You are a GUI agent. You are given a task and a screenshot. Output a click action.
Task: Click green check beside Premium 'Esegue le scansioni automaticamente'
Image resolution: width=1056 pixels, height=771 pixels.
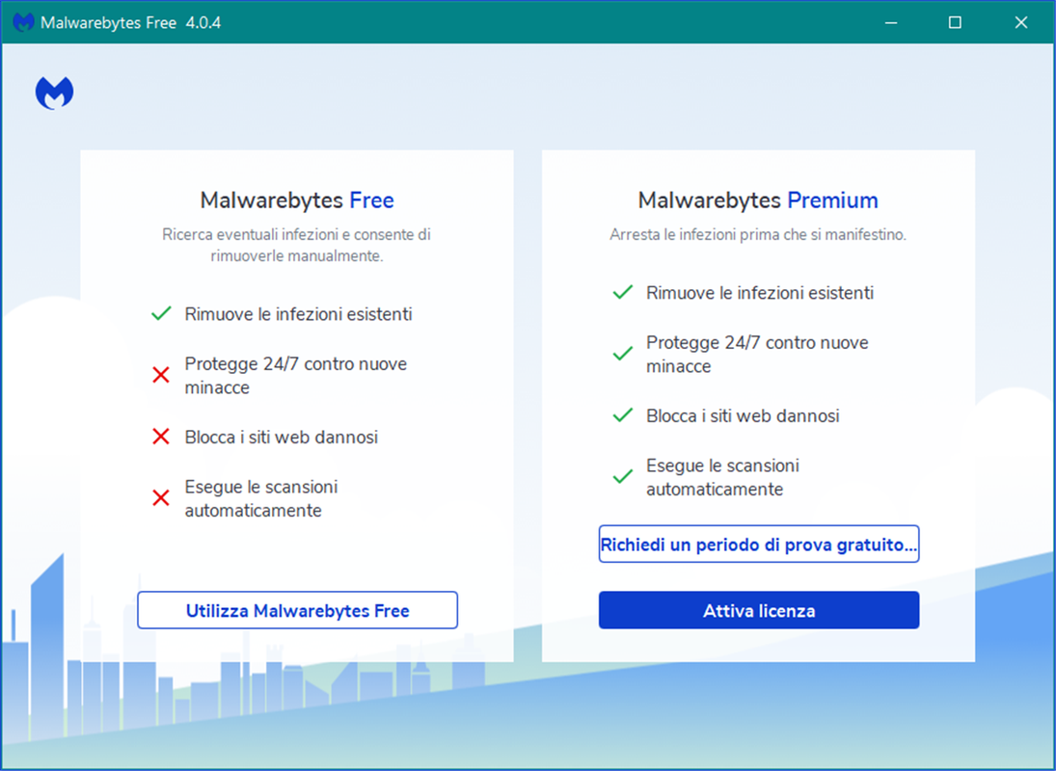[622, 476]
